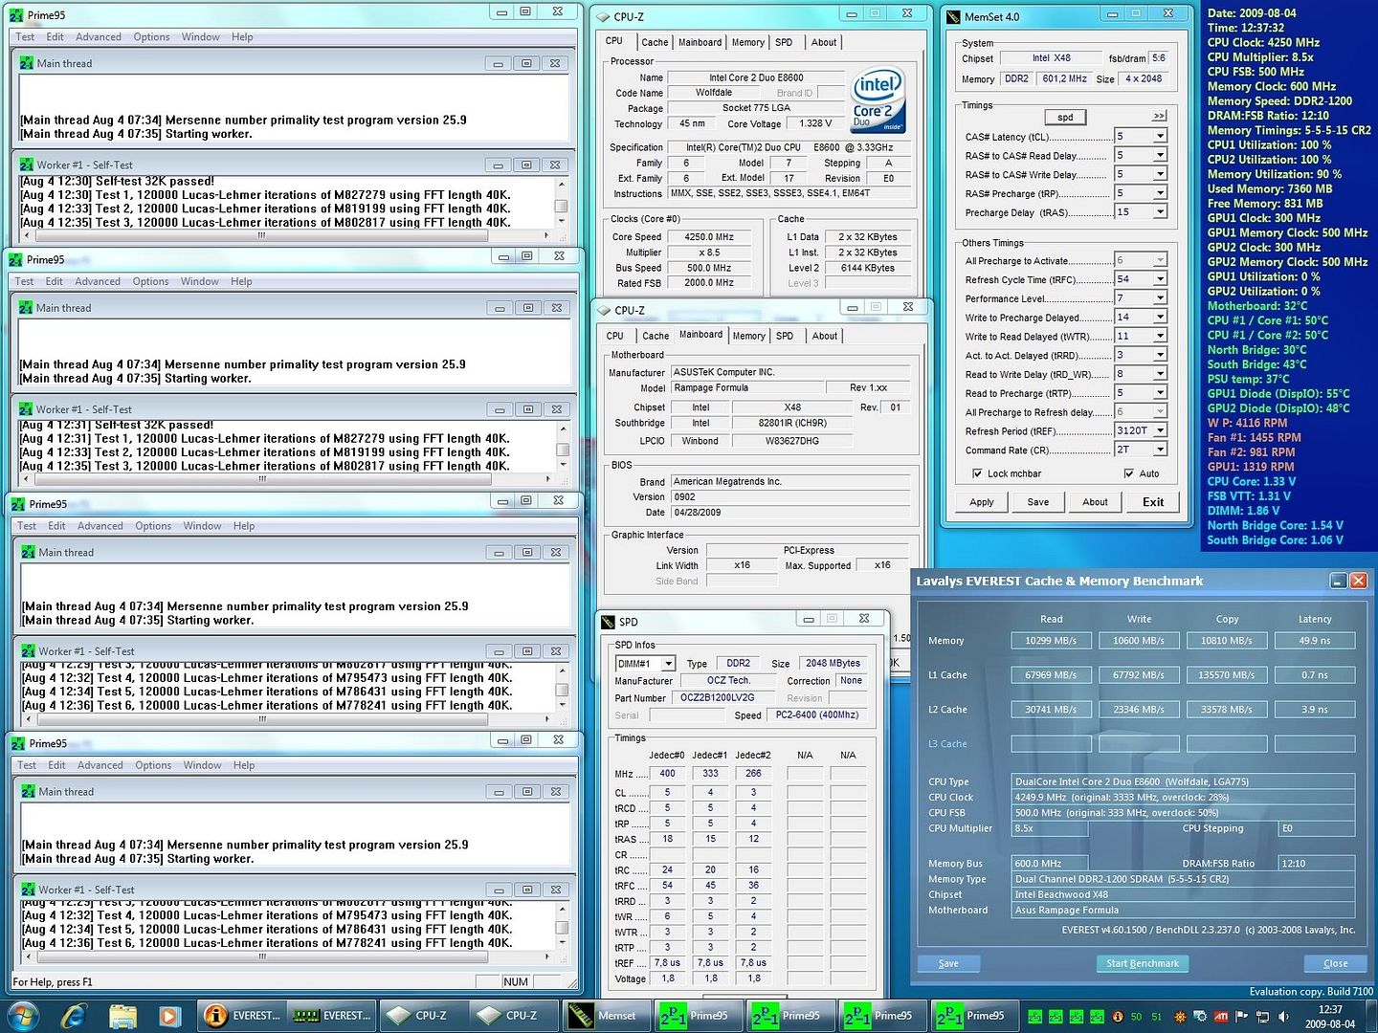Click the green 51 temperature tray reading
Image resolution: width=1378 pixels, height=1033 pixels.
click(x=1157, y=1016)
